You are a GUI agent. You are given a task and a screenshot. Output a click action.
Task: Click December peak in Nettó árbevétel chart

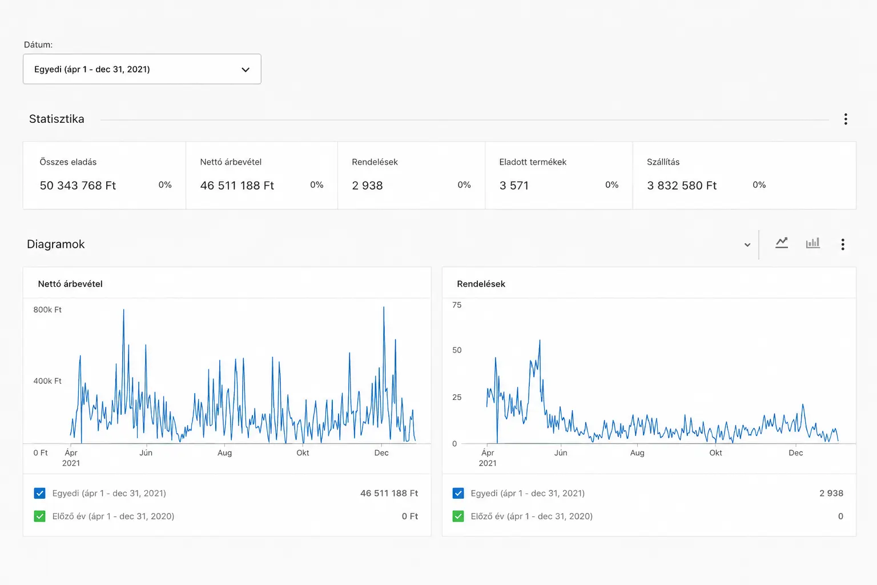[384, 308]
